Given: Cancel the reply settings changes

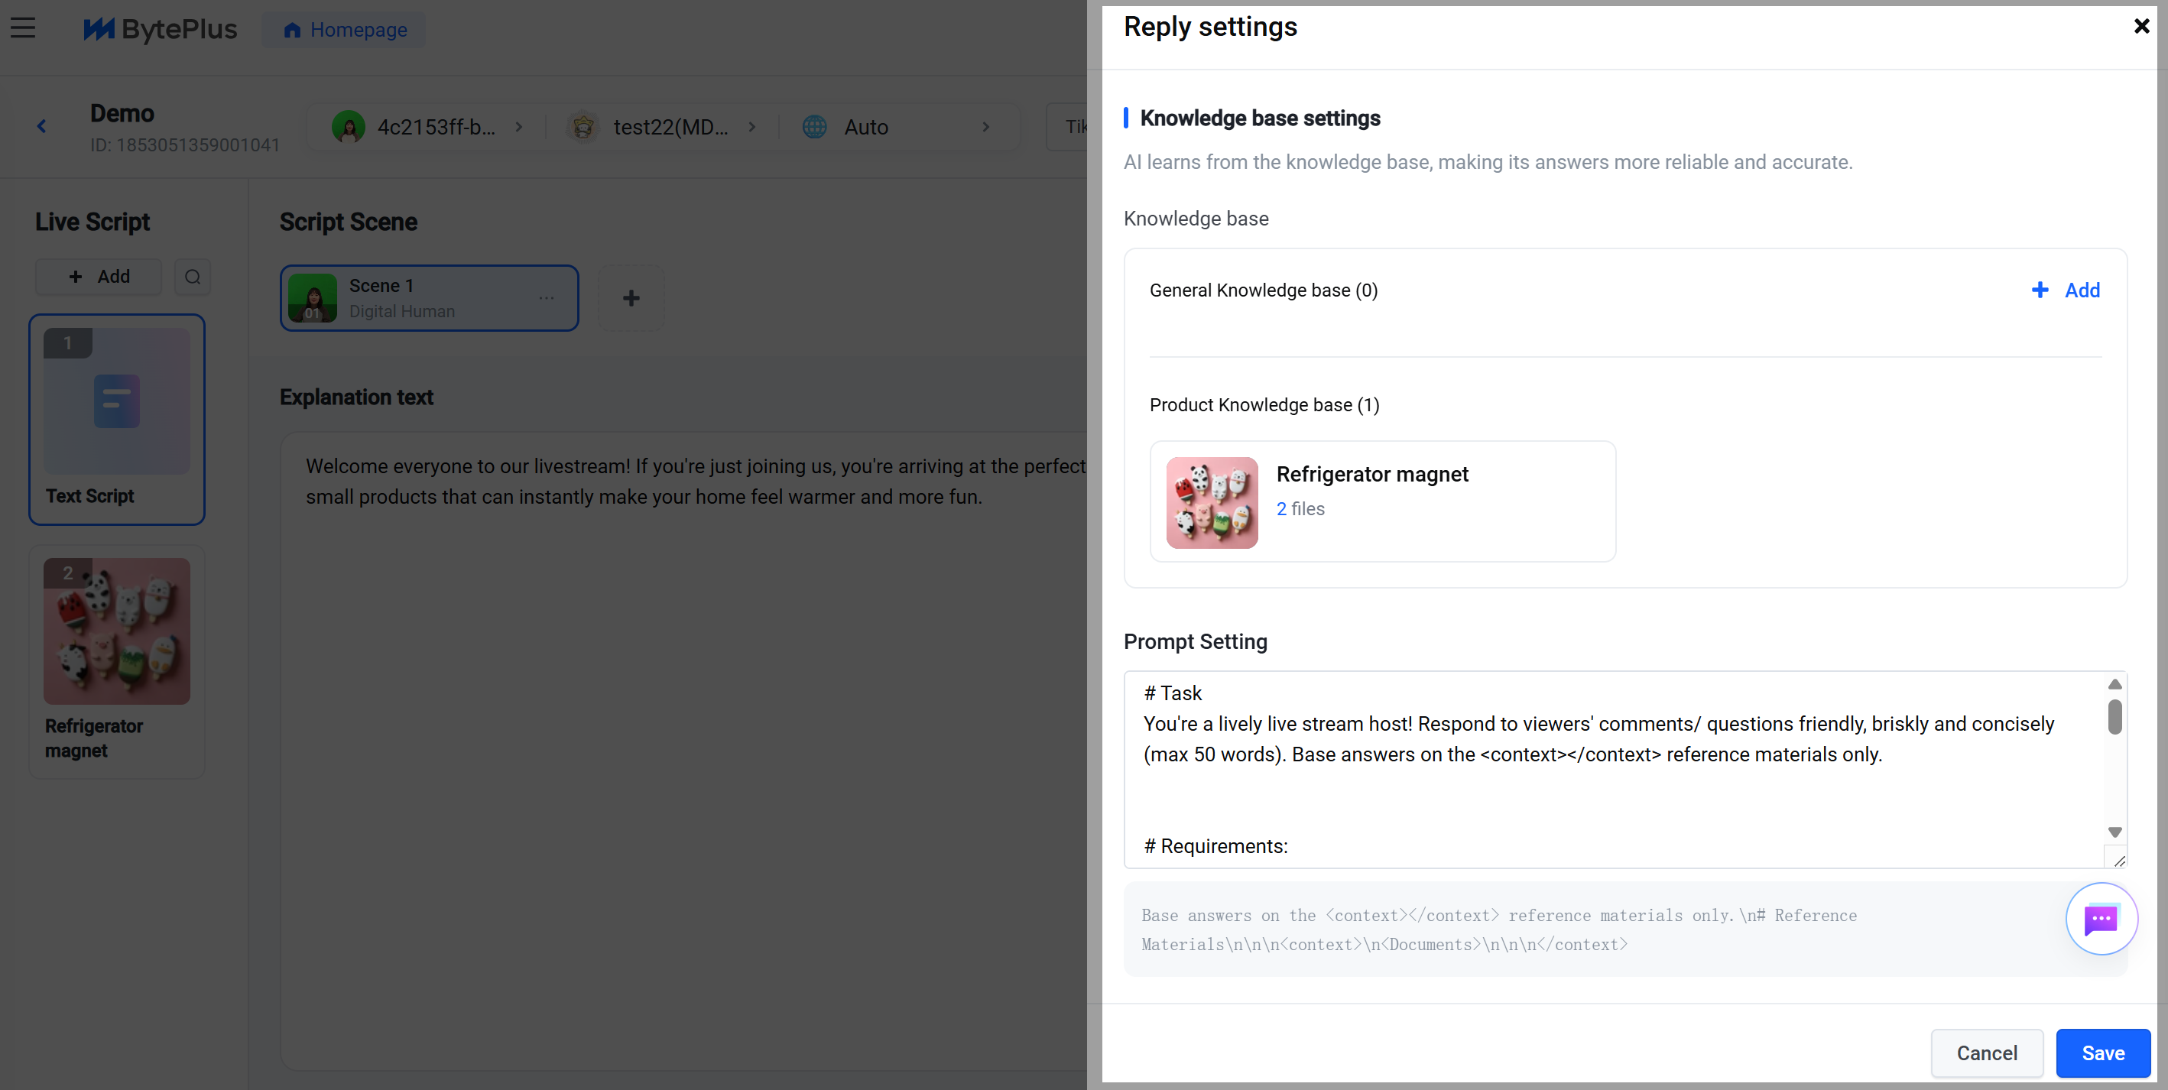Looking at the screenshot, I should (x=1986, y=1053).
